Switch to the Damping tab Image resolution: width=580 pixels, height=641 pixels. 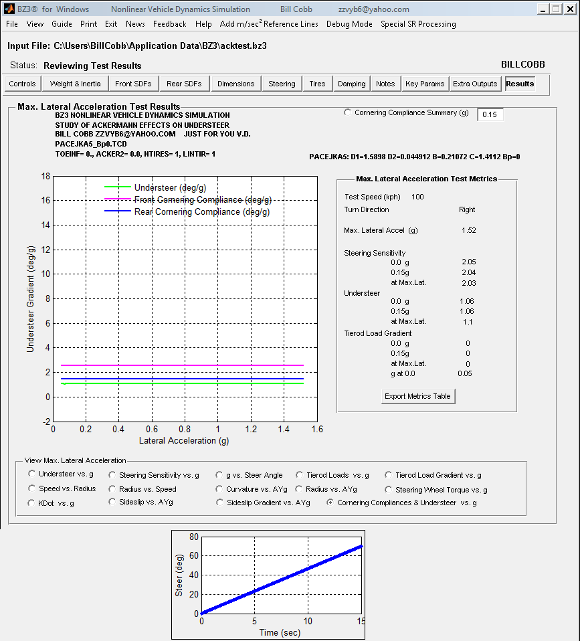tap(352, 84)
